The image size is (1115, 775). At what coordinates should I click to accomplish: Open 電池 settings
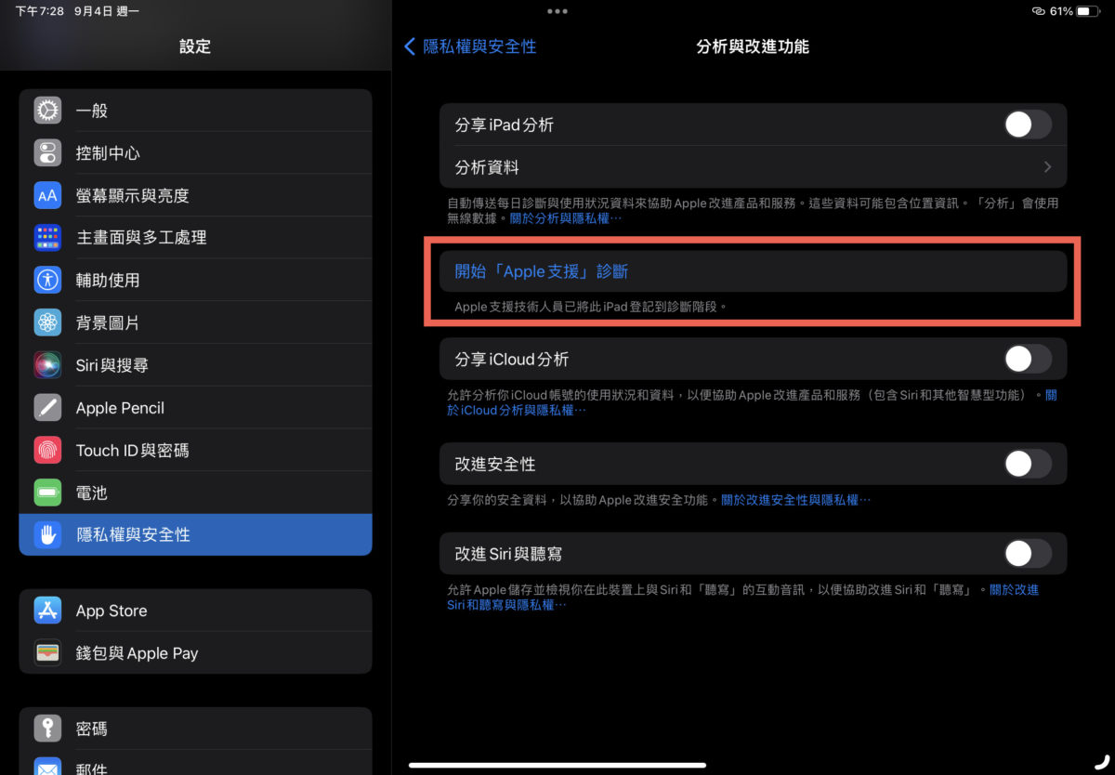[x=195, y=493]
